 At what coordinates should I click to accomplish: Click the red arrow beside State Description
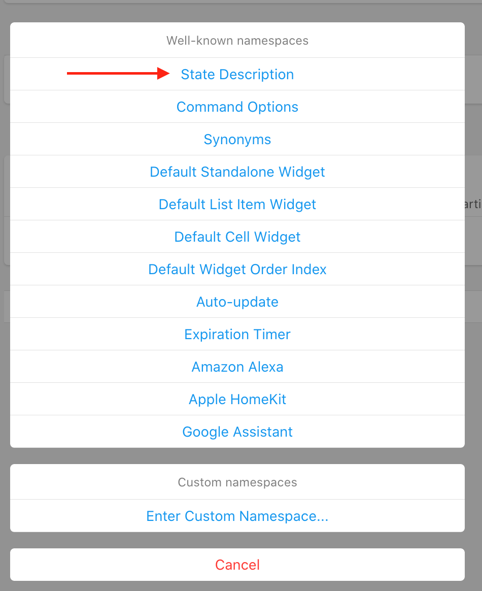pyautogui.click(x=118, y=74)
